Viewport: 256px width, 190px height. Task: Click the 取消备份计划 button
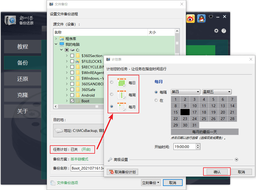[123, 172]
